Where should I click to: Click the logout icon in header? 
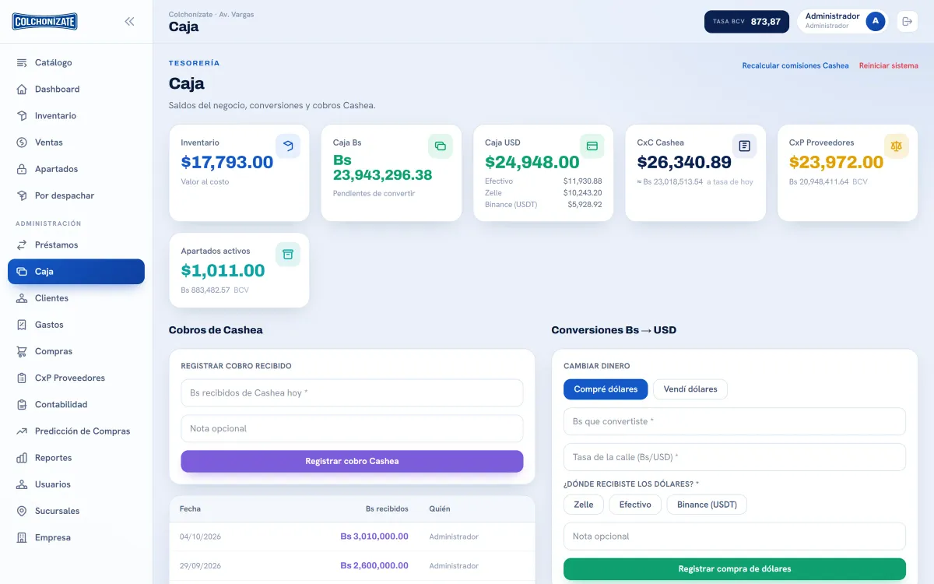click(907, 22)
